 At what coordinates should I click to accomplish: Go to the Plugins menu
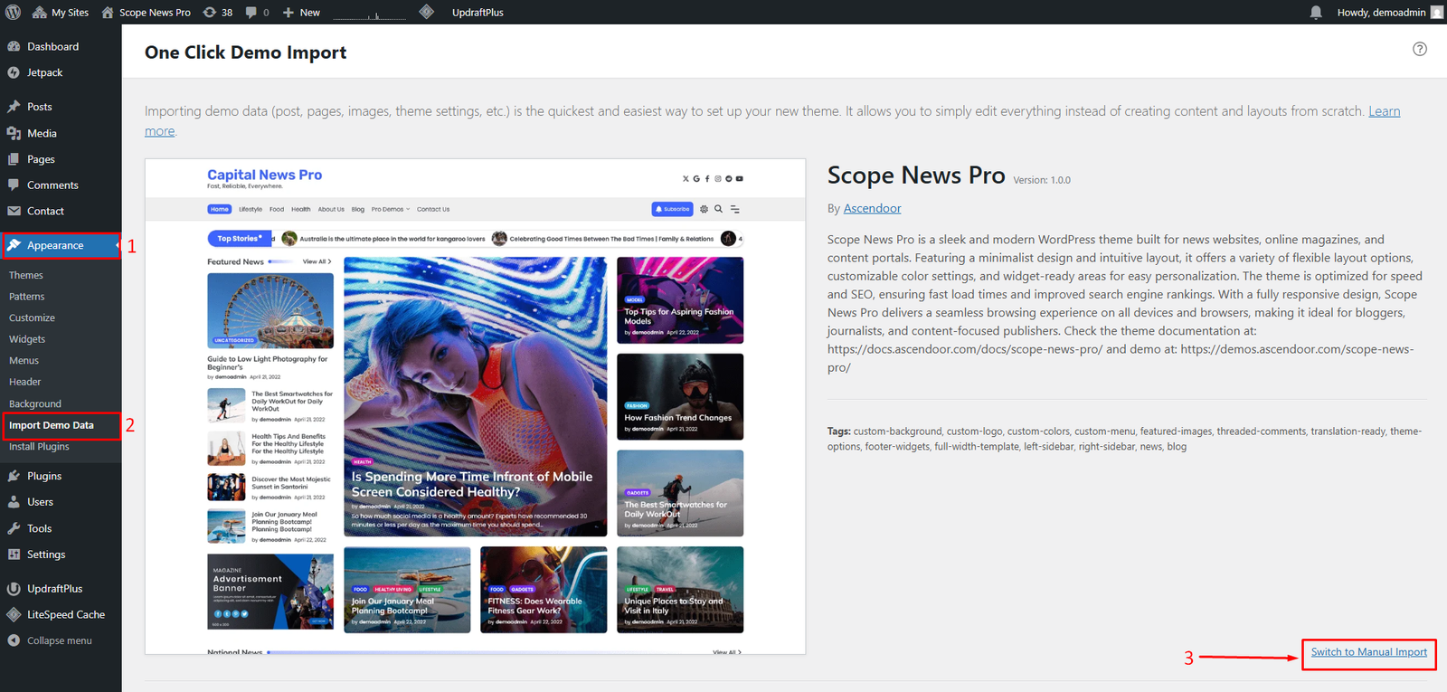tap(44, 476)
